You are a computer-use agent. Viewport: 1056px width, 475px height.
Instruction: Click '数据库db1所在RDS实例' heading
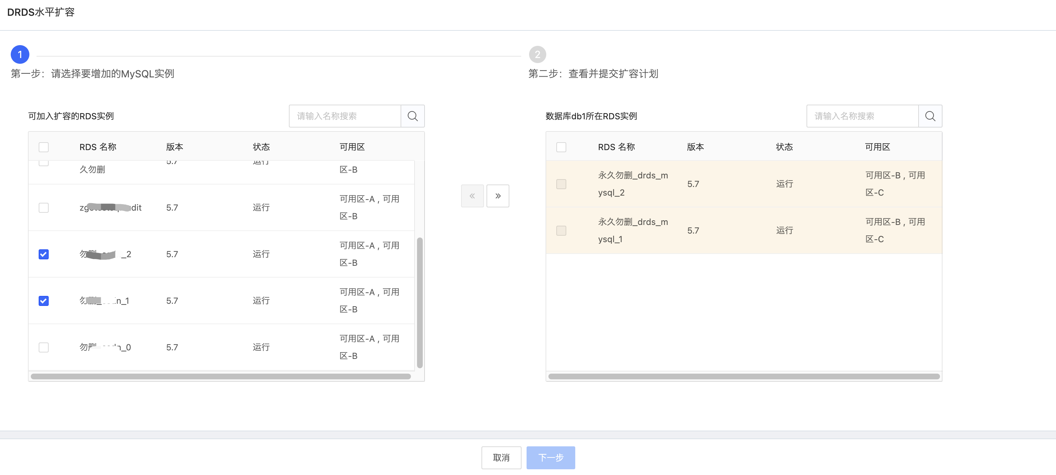coord(591,116)
